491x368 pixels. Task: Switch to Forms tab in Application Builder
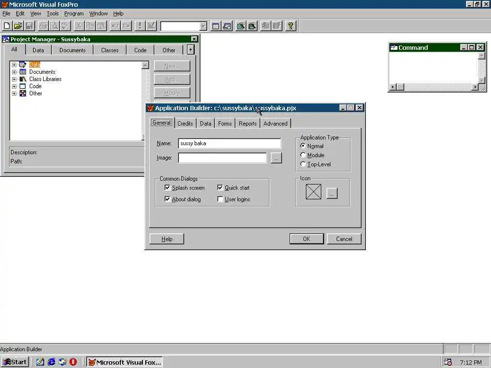pos(225,123)
